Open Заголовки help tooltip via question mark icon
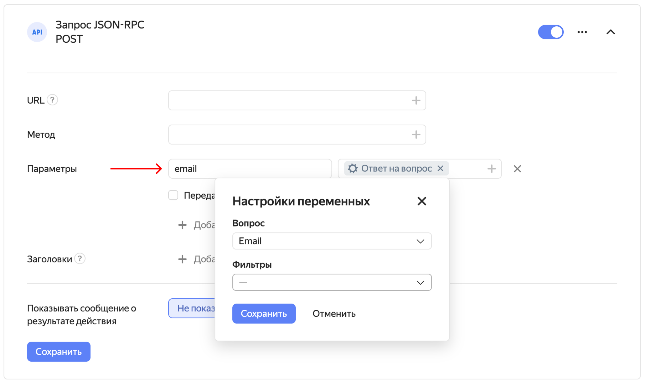Image resolution: width=645 pixels, height=383 pixels. point(80,259)
